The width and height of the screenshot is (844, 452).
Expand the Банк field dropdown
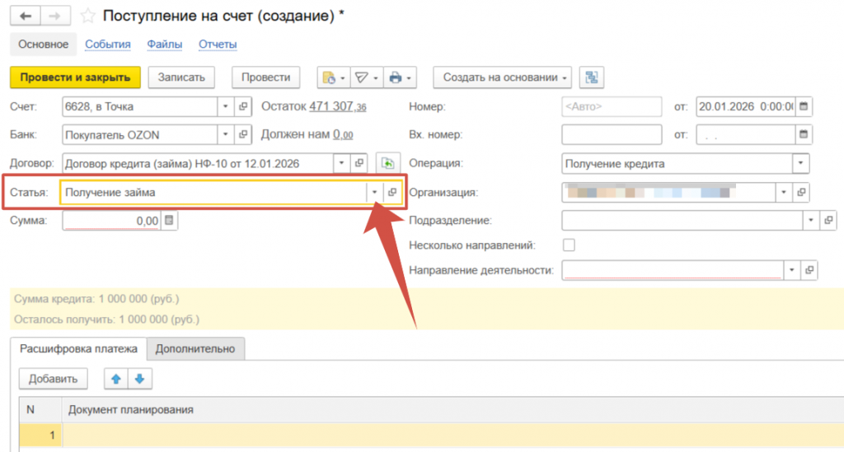coord(226,135)
